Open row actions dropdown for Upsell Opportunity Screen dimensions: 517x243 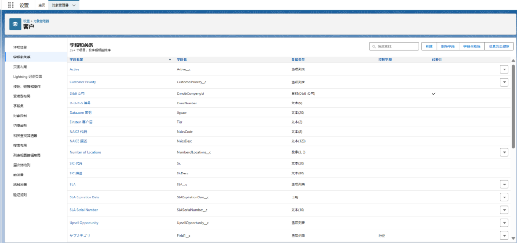504,223
